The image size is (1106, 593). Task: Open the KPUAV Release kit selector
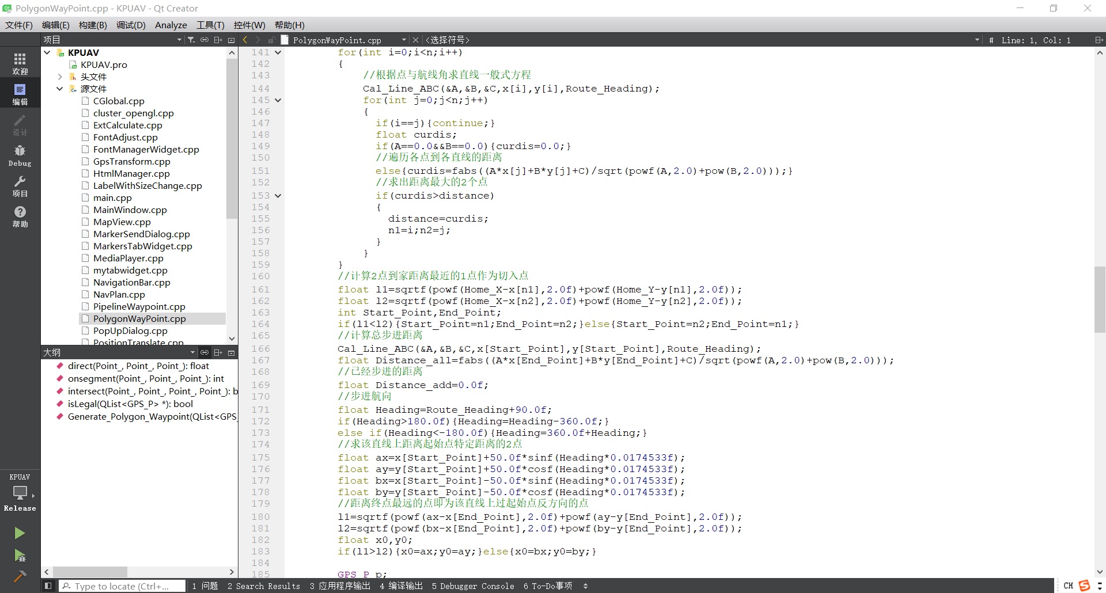pyautogui.click(x=20, y=493)
